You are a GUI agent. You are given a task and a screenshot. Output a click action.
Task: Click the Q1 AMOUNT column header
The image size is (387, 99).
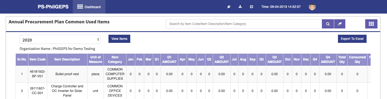tap(169, 59)
